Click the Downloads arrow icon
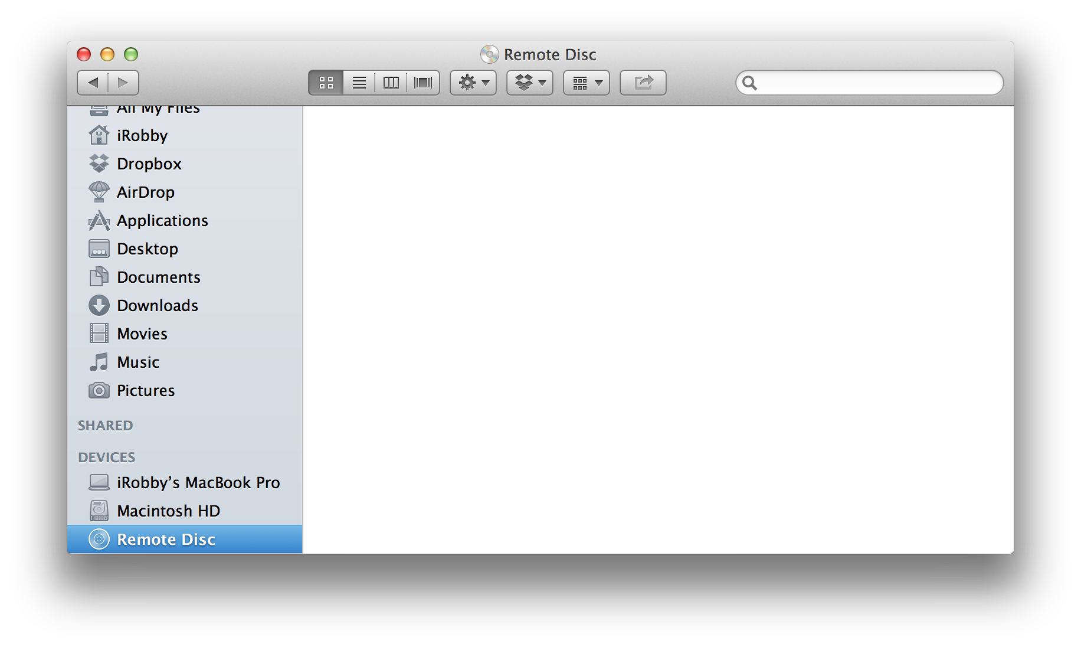The height and width of the screenshot is (647, 1081). click(99, 305)
